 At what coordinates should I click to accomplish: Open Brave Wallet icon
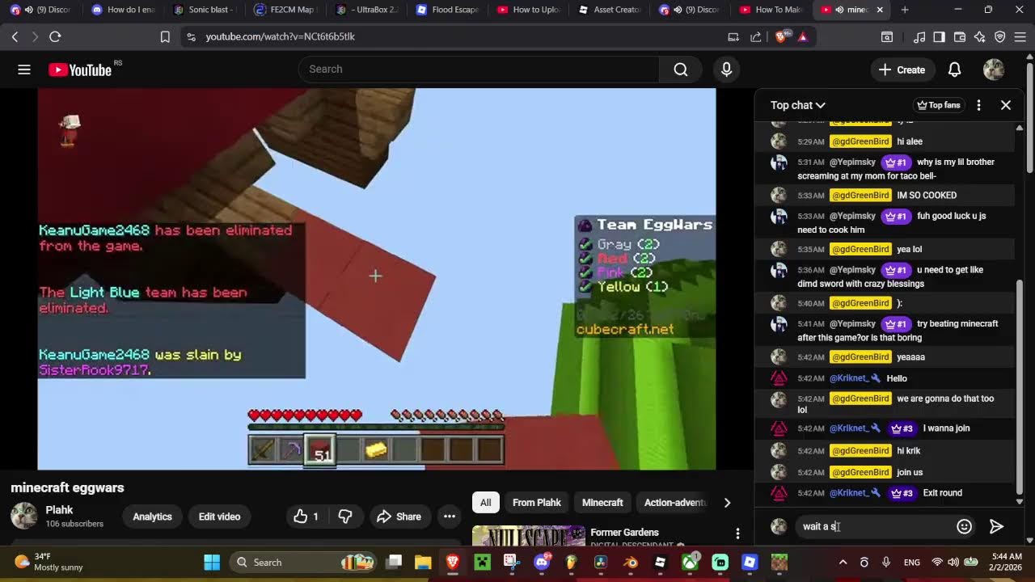(x=960, y=36)
